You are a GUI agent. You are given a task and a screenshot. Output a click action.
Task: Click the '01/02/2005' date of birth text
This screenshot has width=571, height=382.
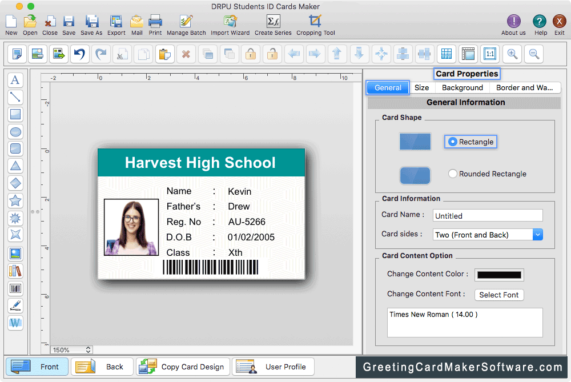251,237
